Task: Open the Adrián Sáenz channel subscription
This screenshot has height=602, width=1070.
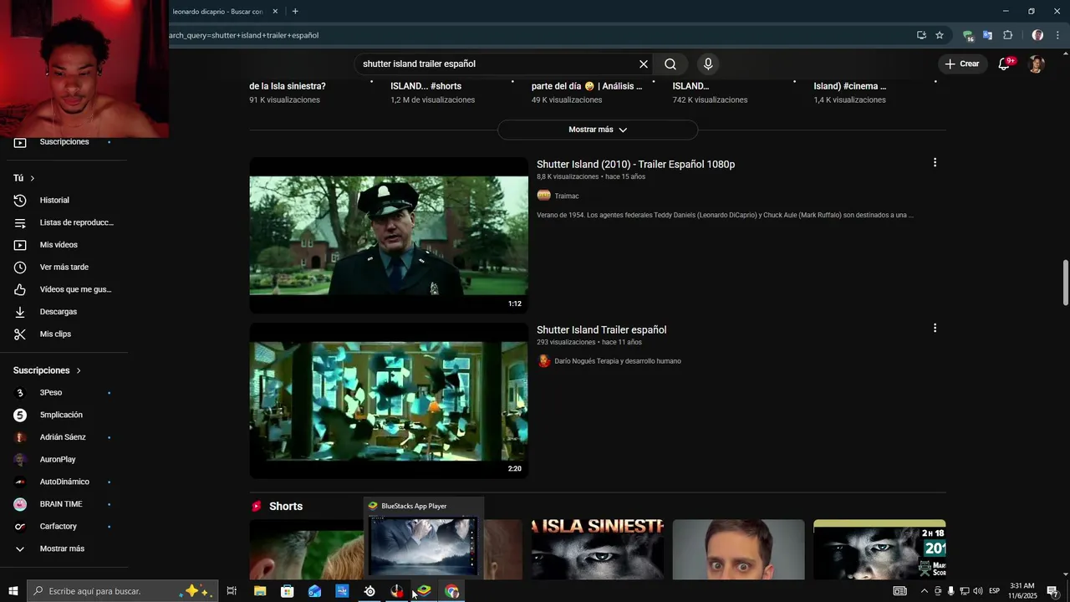Action: coord(64,437)
